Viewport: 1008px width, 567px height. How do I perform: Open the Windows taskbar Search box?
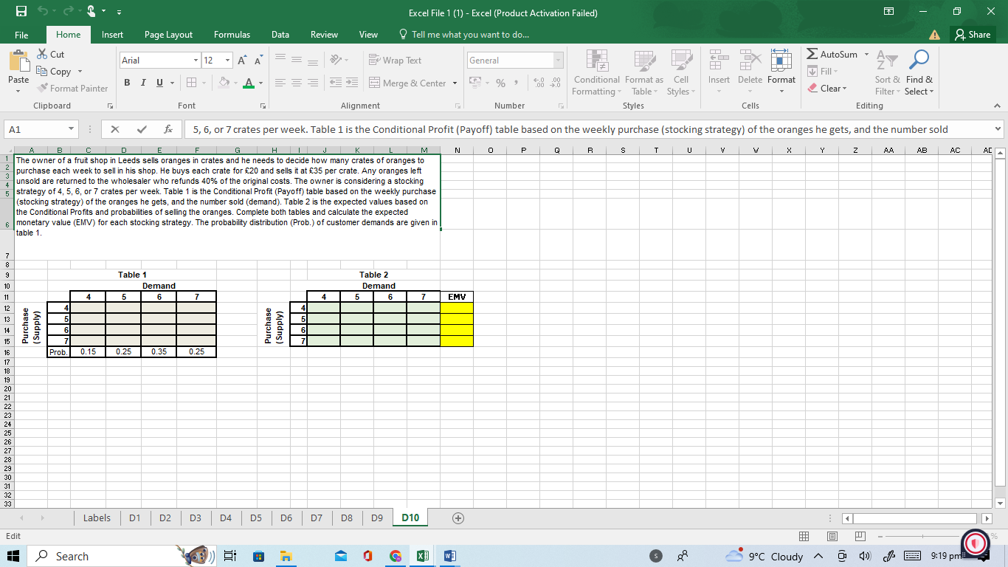pos(102,556)
